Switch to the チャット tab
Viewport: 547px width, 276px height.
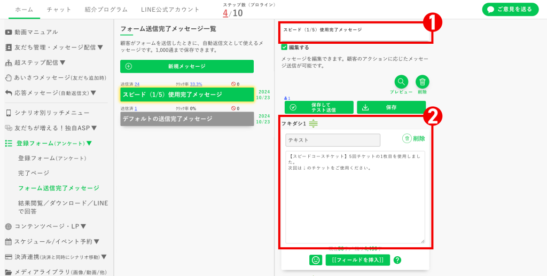59,10
